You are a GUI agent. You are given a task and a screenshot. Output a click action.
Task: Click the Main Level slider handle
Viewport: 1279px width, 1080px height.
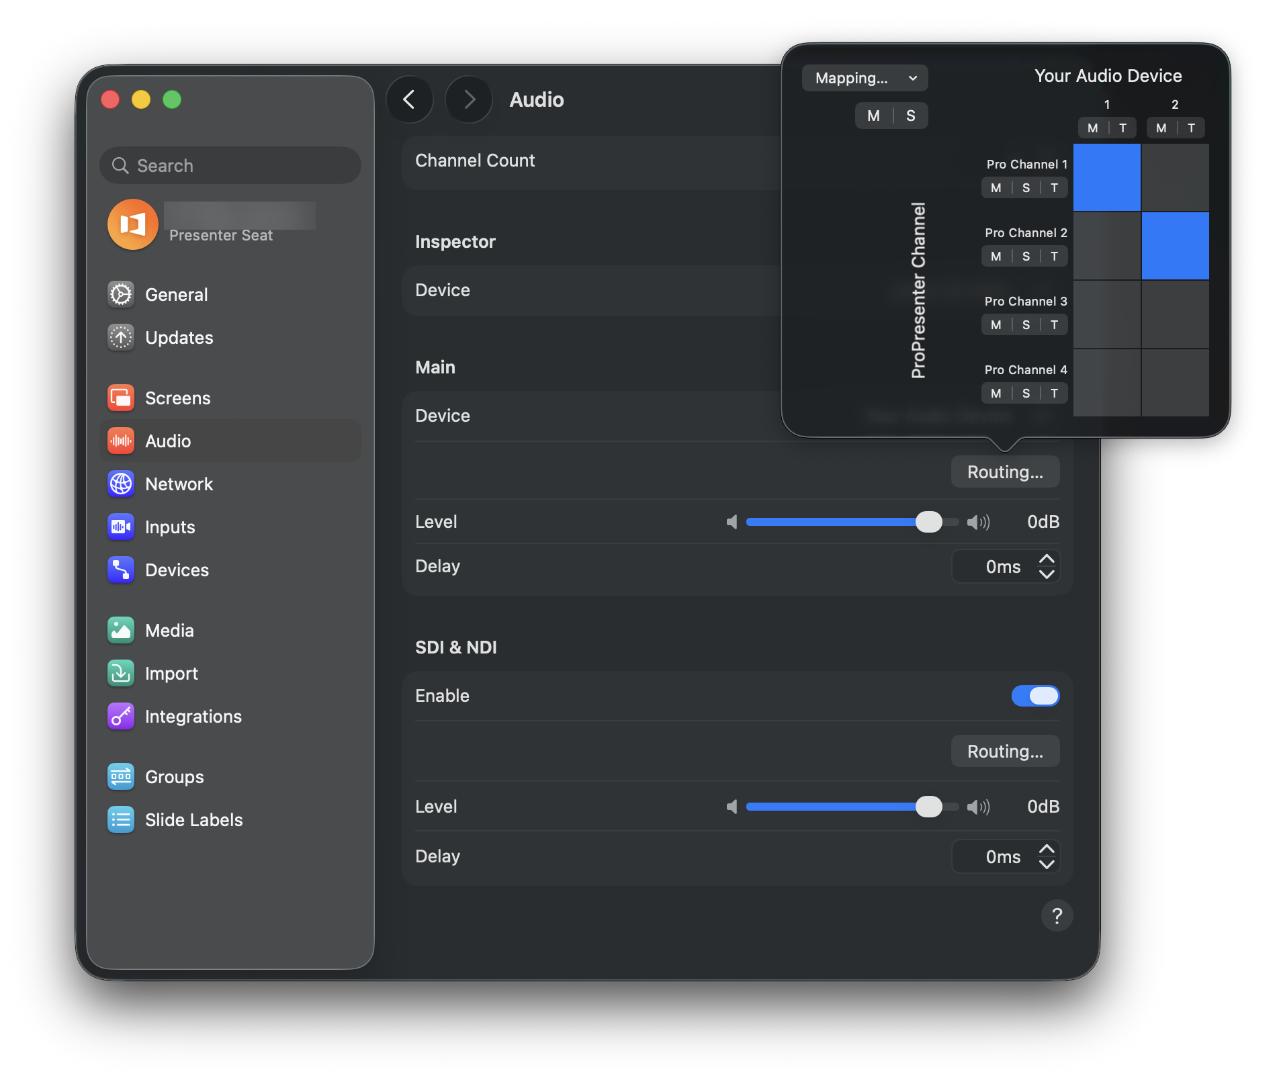tap(929, 522)
